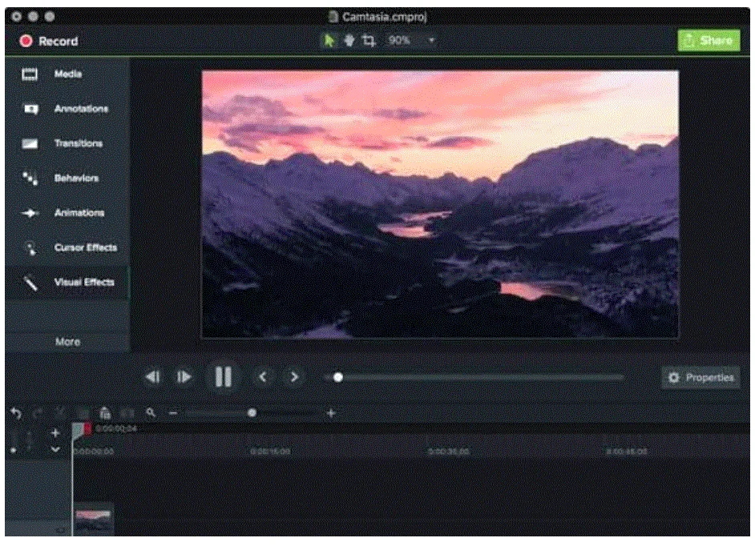
Task: Expand the More tools list
Action: 67,342
